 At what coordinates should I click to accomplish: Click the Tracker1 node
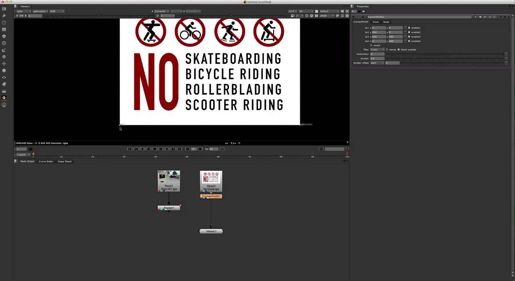(x=169, y=208)
